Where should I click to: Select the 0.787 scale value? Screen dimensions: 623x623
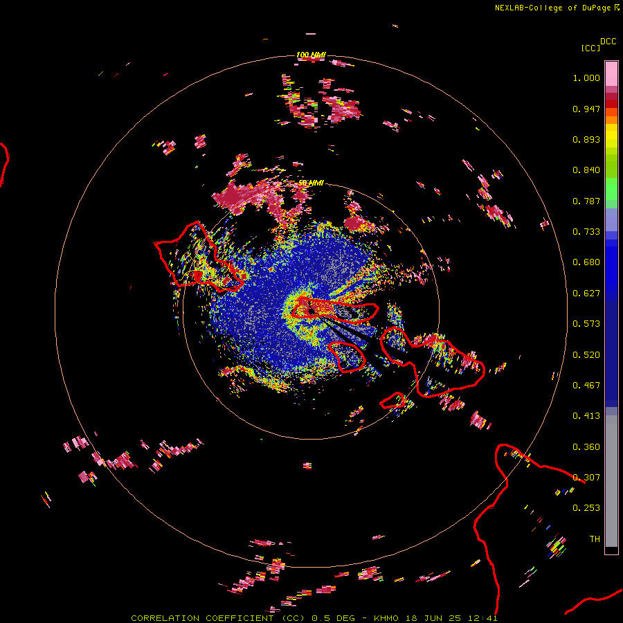(x=586, y=201)
